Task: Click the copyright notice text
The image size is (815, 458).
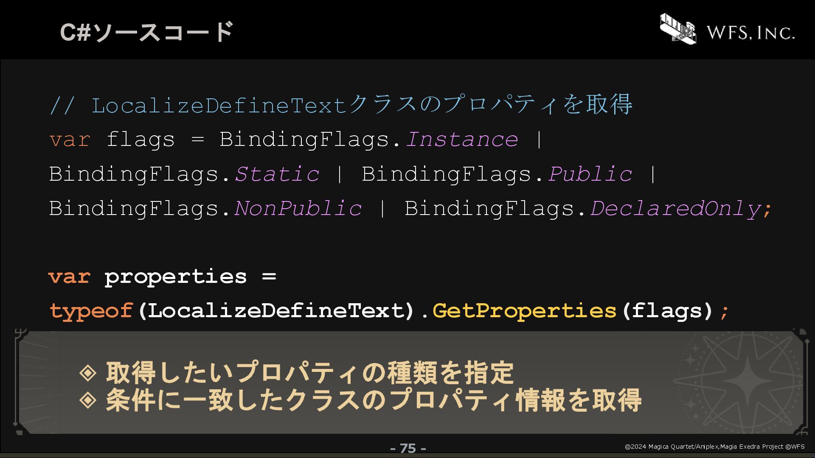Action: [x=715, y=447]
